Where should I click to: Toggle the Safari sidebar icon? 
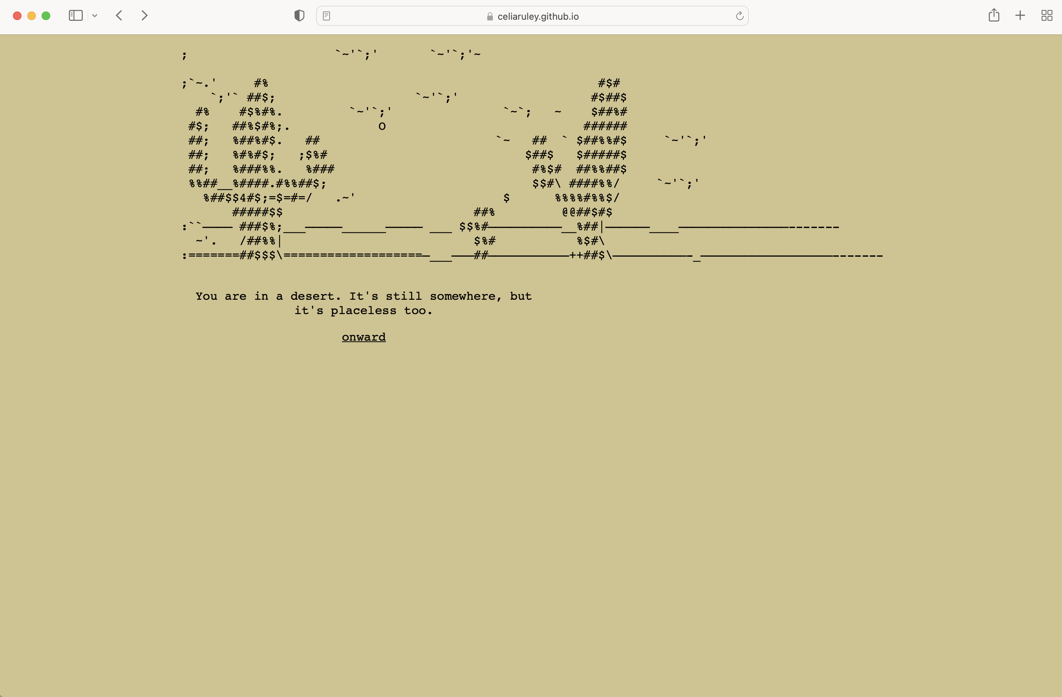(75, 16)
